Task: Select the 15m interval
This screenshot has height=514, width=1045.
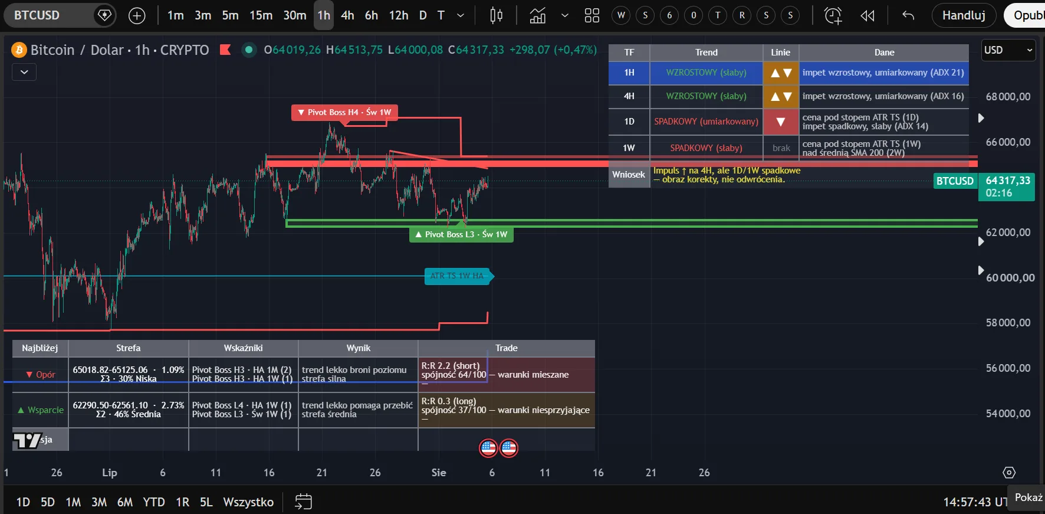Action: click(x=261, y=16)
